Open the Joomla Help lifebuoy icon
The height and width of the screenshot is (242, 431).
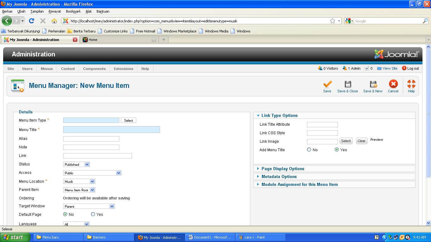(x=411, y=84)
